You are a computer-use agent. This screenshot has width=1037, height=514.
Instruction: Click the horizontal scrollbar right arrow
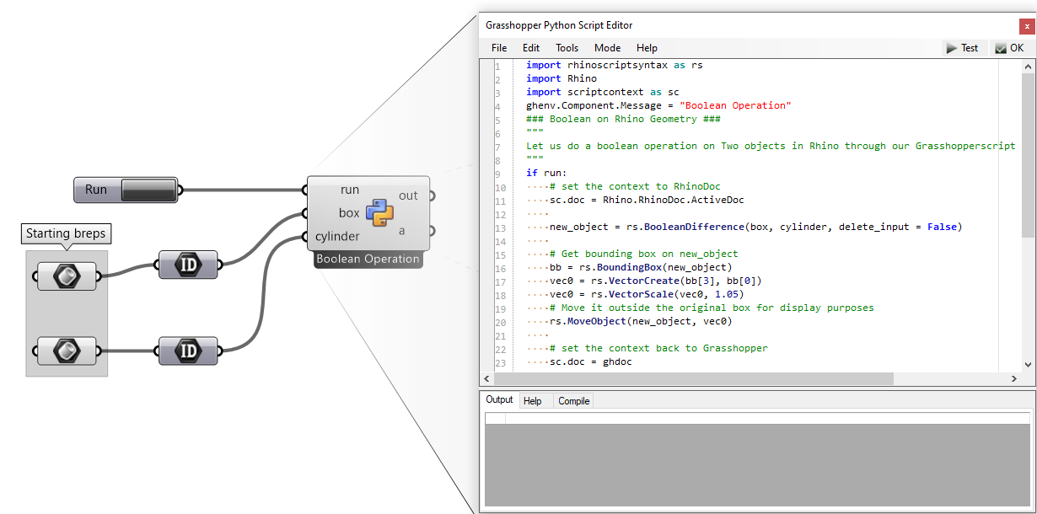(x=1014, y=379)
